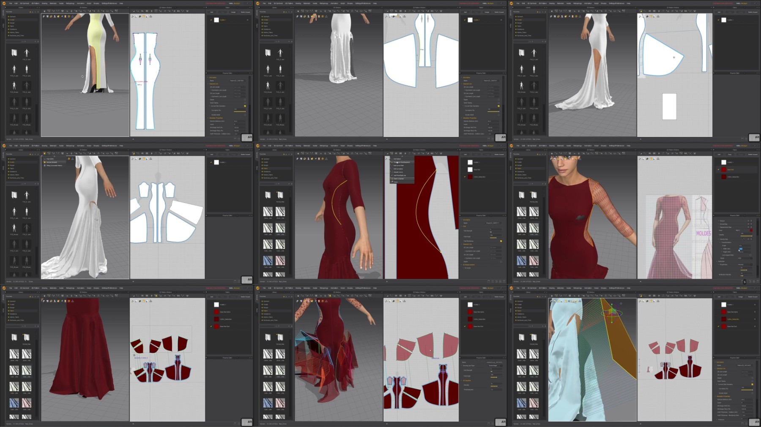Click the top avatar thumbnail beside the yellow-highlighted gown
Image resolution: width=761 pixels, height=427 pixels.
27,53
